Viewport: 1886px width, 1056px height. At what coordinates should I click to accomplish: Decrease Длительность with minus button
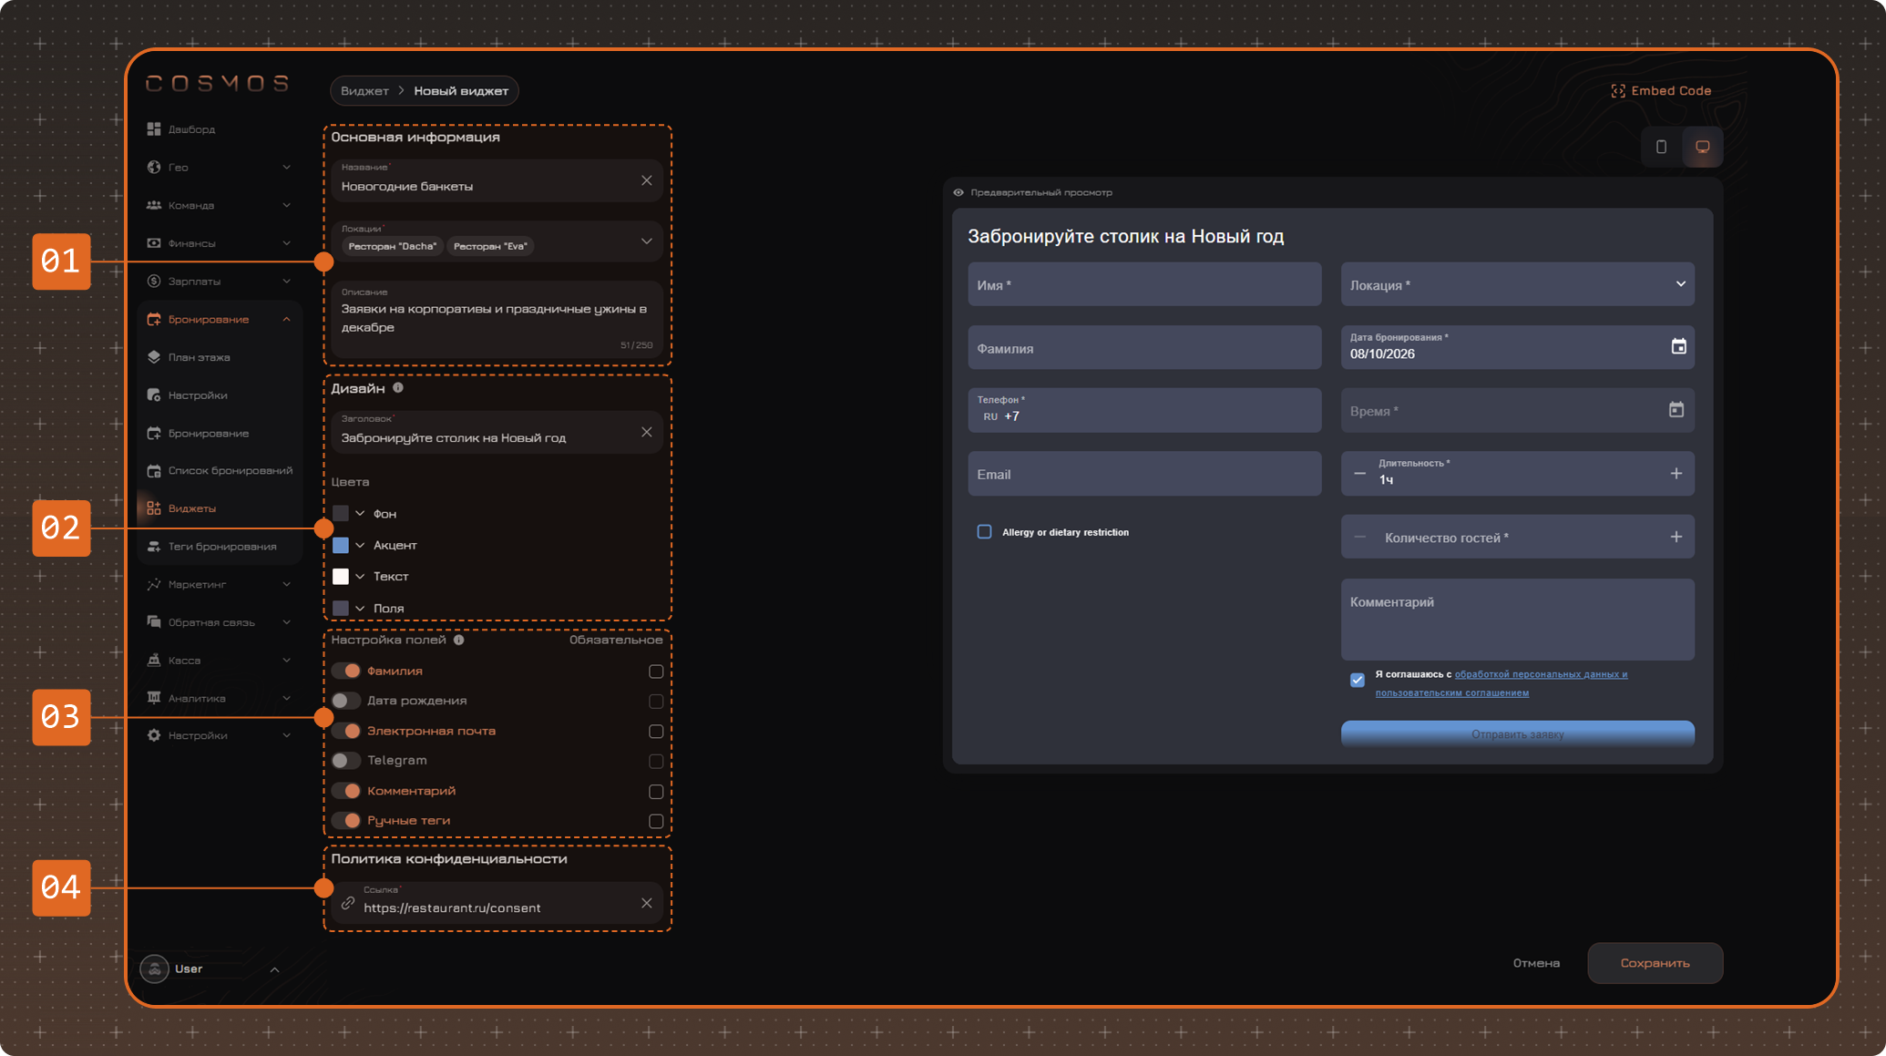(x=1359, y=474)
